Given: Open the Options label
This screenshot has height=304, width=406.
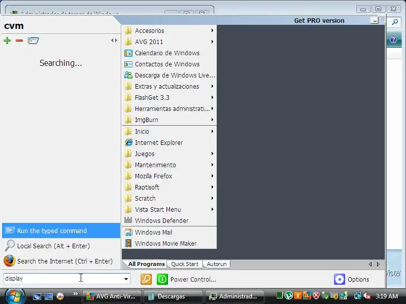Looking at the screenshot, I should [x=358, y=280].
